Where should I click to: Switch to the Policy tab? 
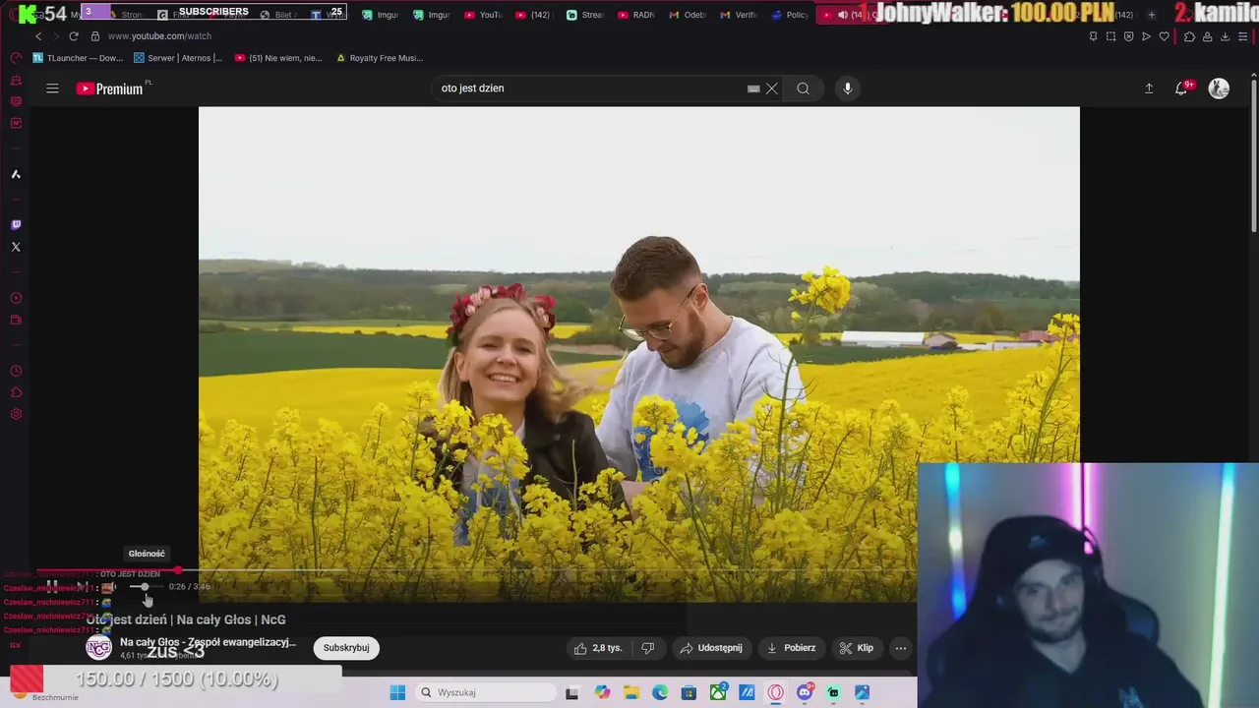790,15
